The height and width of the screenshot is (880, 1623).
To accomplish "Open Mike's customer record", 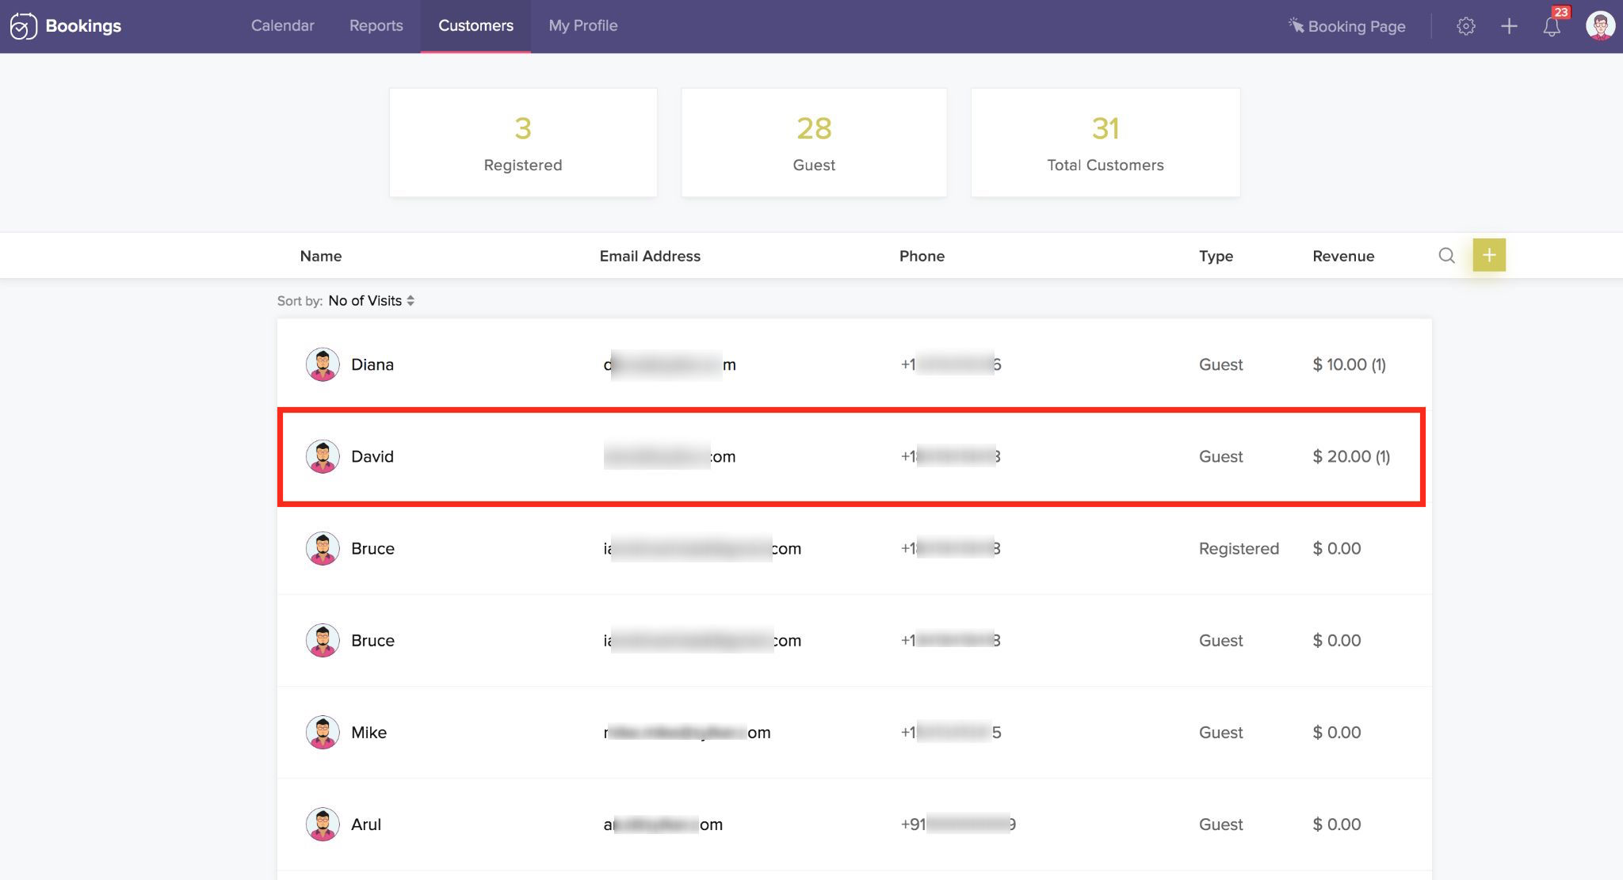I will (x=369, y=732).
